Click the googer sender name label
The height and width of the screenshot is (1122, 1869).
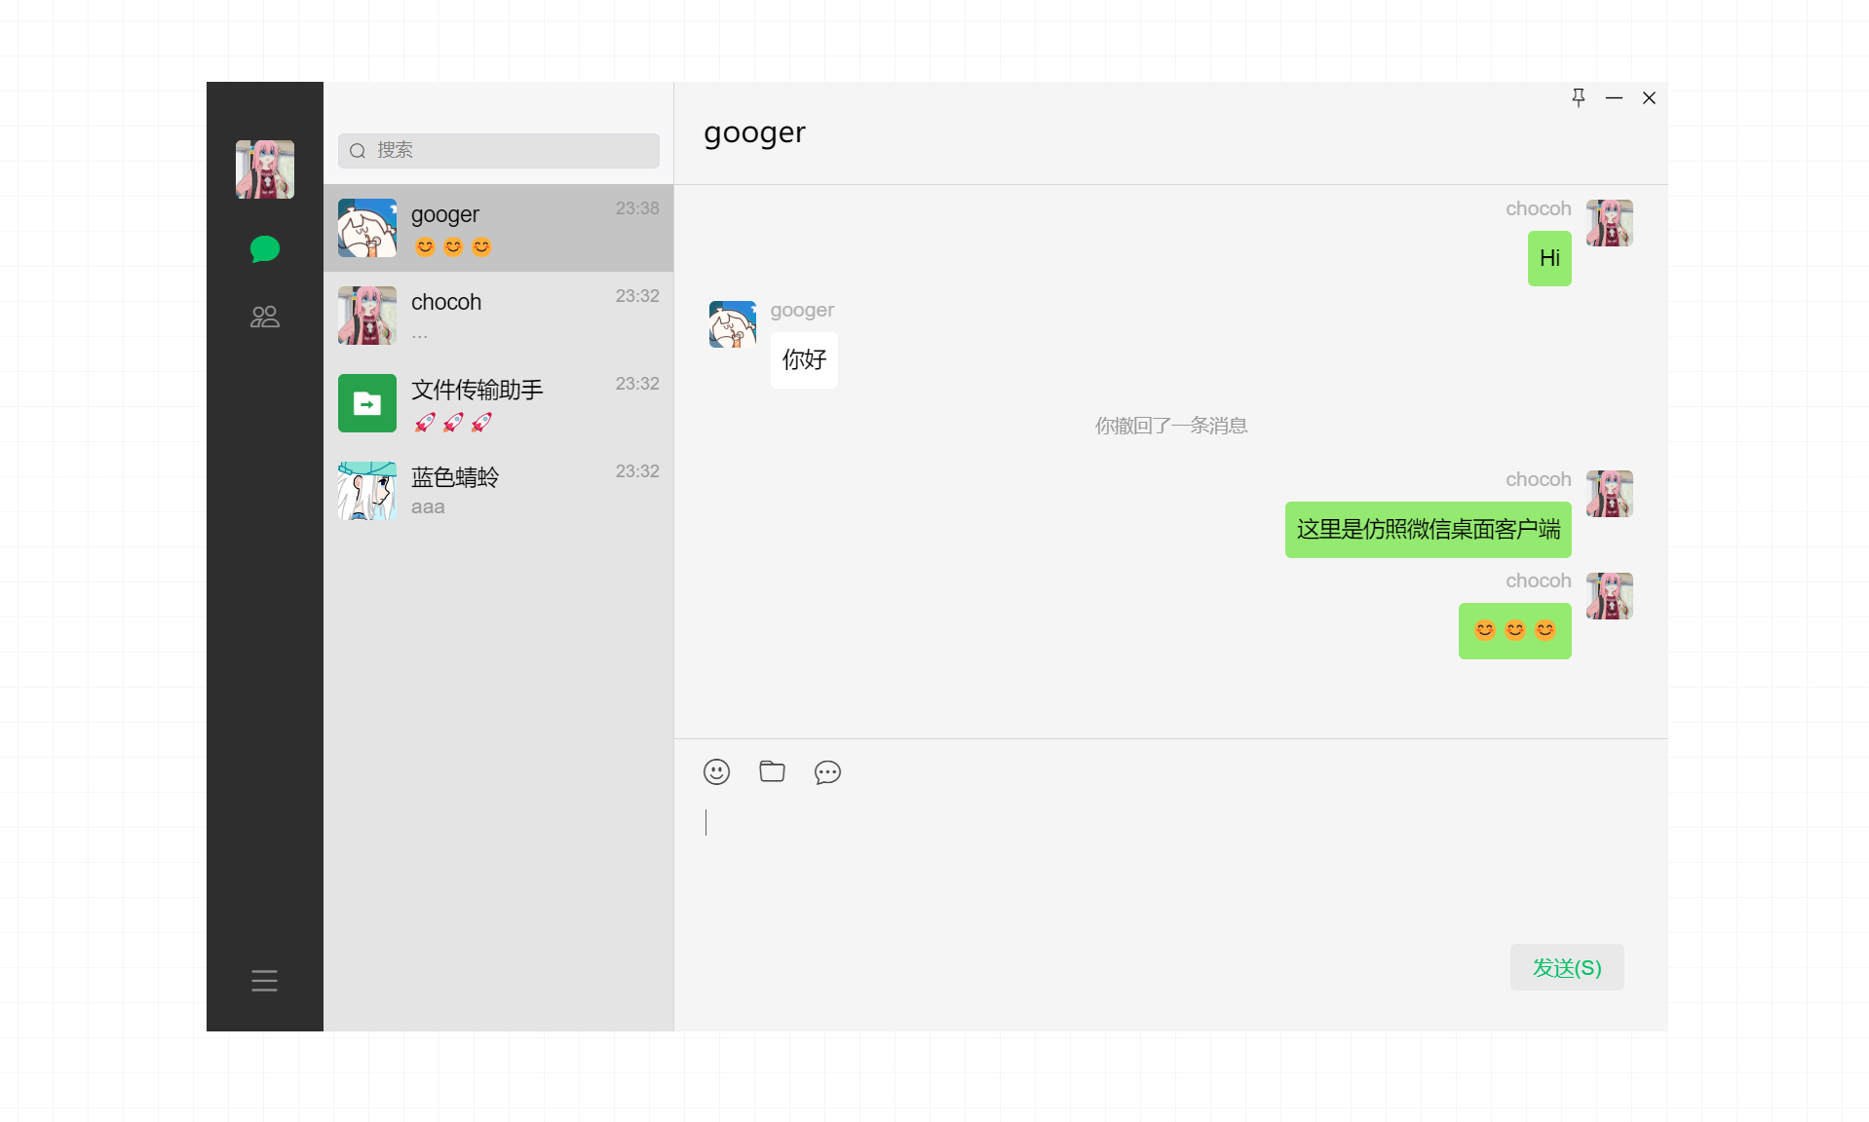point(802,310)
